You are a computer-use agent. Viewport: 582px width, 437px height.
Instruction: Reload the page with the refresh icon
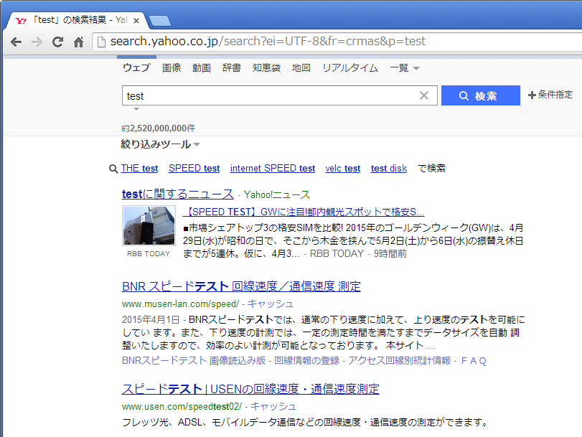click(57, 42)
